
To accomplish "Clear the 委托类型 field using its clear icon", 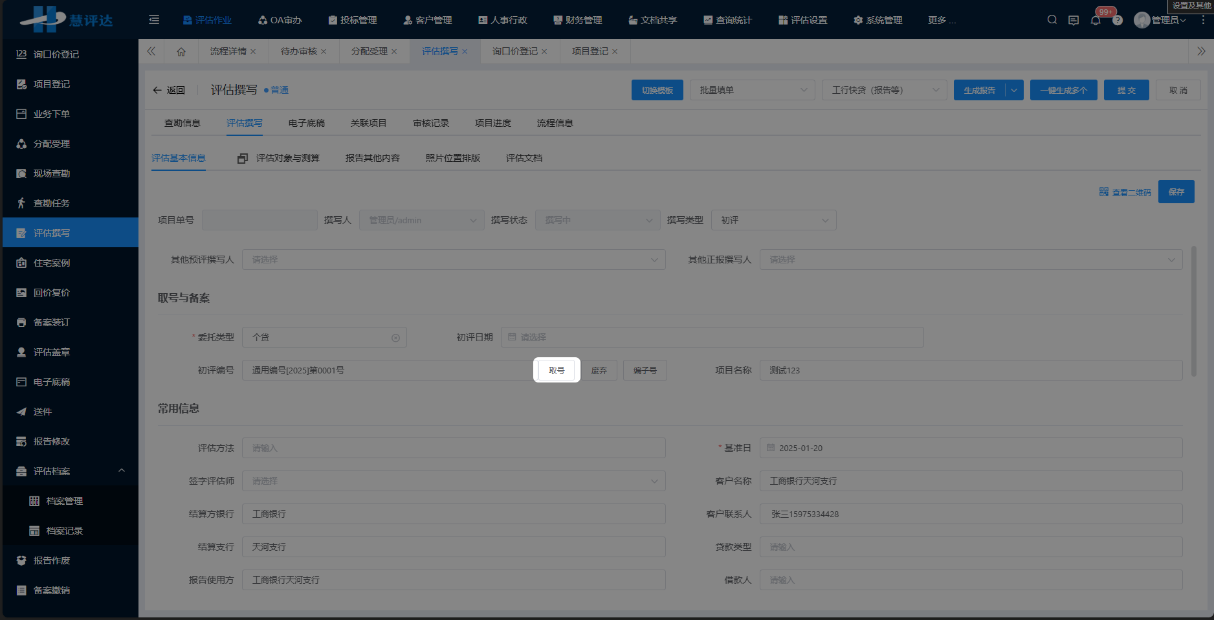I will click(395, 337).
